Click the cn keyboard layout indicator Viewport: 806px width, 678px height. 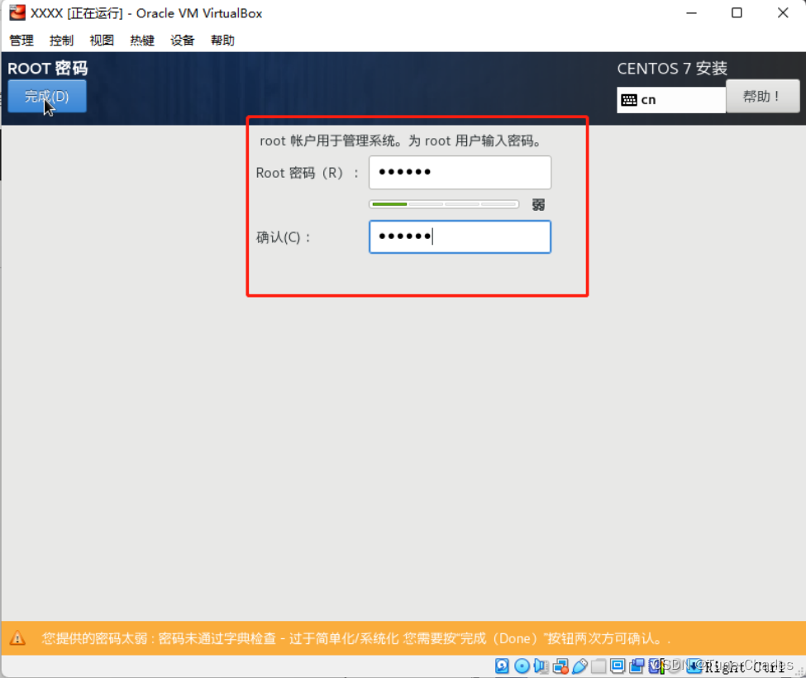tap(670, 100)
